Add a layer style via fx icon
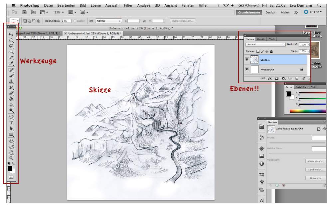The image size is (330, 206). pyautogui.click(x=270, y=78)
